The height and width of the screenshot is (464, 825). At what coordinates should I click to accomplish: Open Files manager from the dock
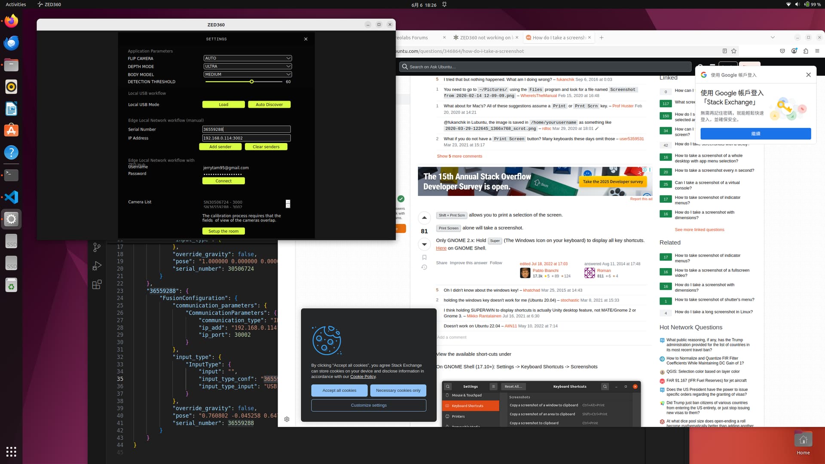pos(12,65)
